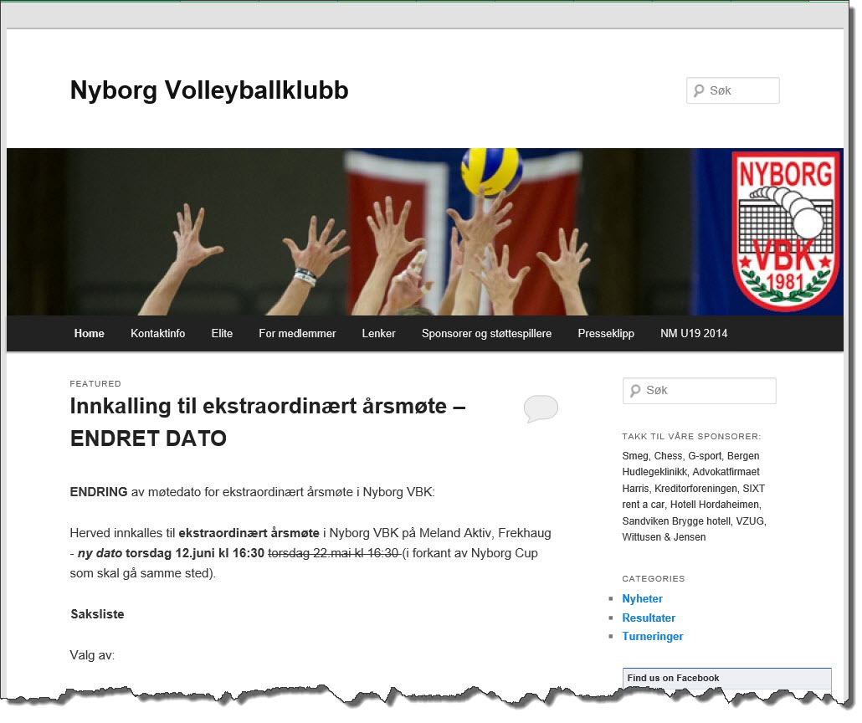The image size is (862, 723).
Task: Click the Nyborg Volleyballklubb site title
Action: click(x=209, y=90)
